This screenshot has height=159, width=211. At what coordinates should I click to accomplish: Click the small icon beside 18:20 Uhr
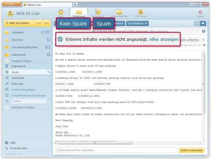point(204,45)
